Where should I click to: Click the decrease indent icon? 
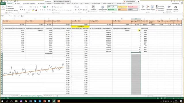point(47,10)
